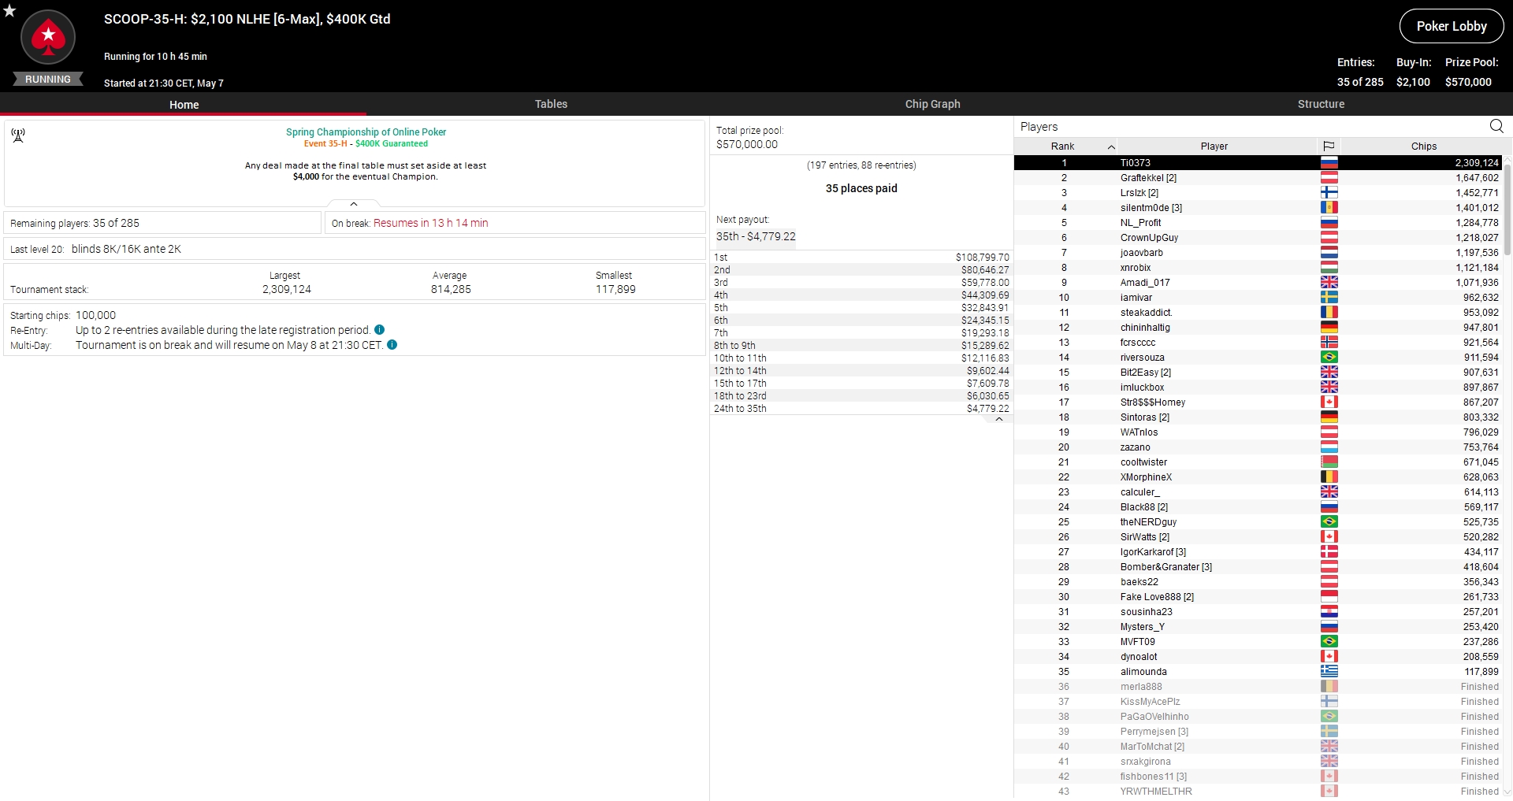Select player row Ti0373
1513x801 pixels.
[1258, 163]
